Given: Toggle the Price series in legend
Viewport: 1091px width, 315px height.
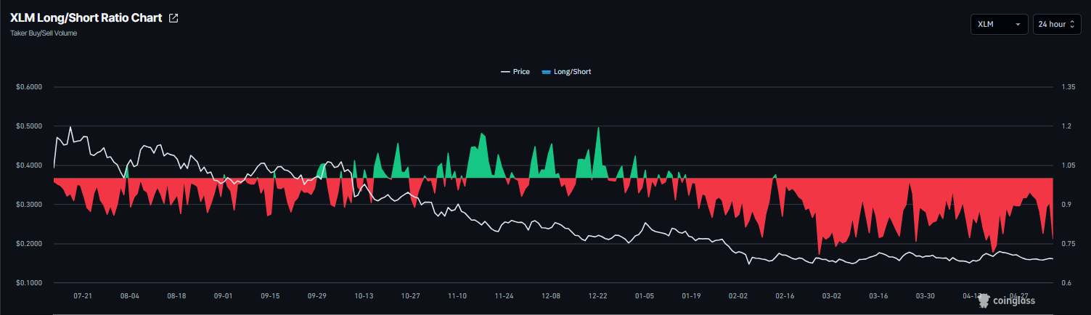Looking at the screenshot, I should [515, 72].
